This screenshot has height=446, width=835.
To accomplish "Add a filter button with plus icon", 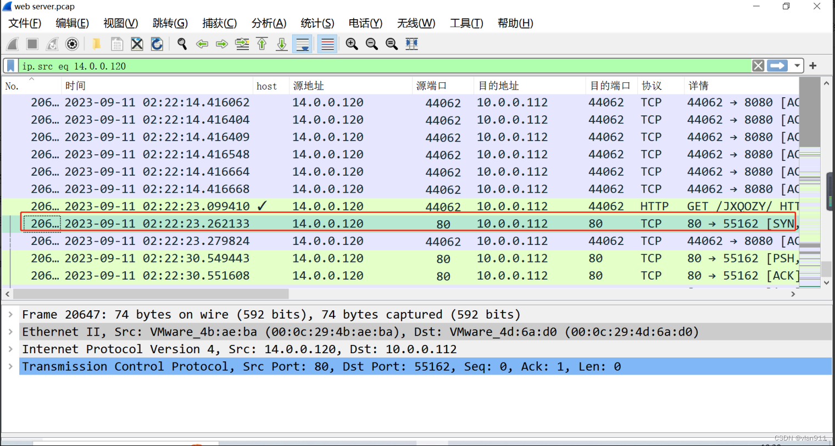I will tap(813, 66).
